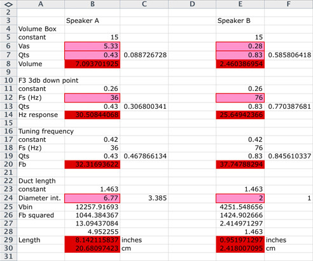Select red Hz response cell 25.64942366
The width and height of the screenshot is (313, 261).
240,115
